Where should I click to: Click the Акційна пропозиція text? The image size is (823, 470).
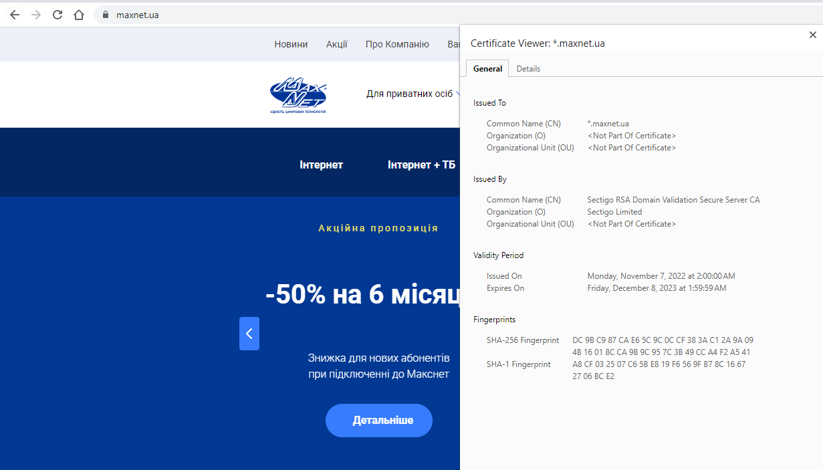[x=378, y=228]
